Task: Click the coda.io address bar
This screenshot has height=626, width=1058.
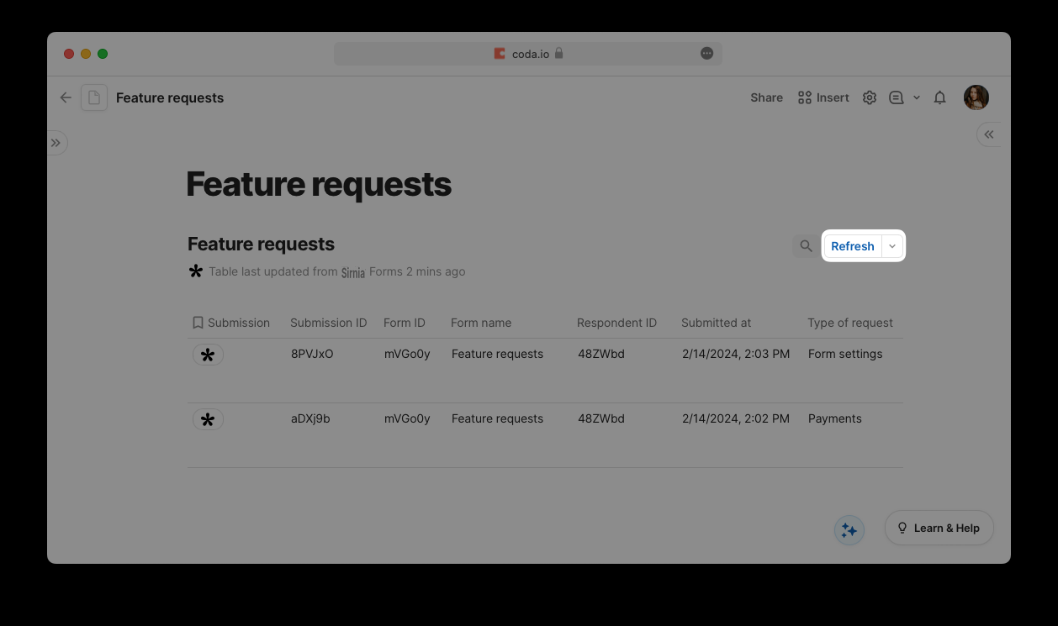Action: click(528, 54)
